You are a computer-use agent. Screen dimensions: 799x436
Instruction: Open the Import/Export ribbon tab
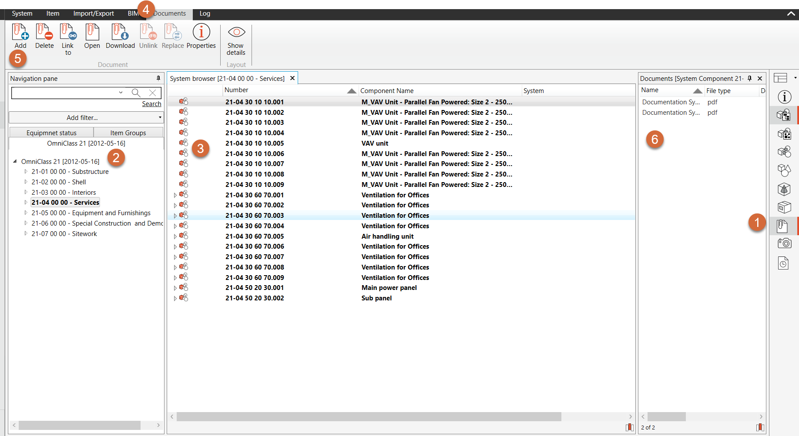pyautogui.click(x=94, y=13)
